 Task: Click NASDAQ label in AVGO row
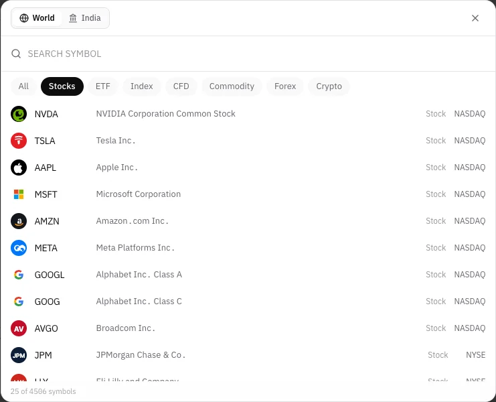470,328
